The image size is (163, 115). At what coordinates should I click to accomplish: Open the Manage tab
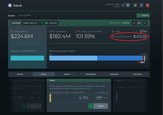(11, 15)
